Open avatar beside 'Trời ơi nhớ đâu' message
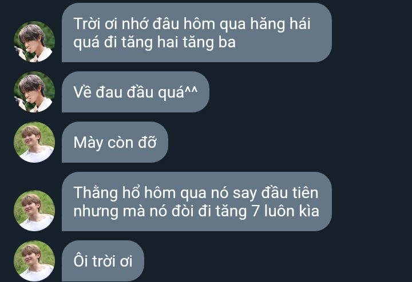The width and height of the screenshot is (412, 282). 34,42
